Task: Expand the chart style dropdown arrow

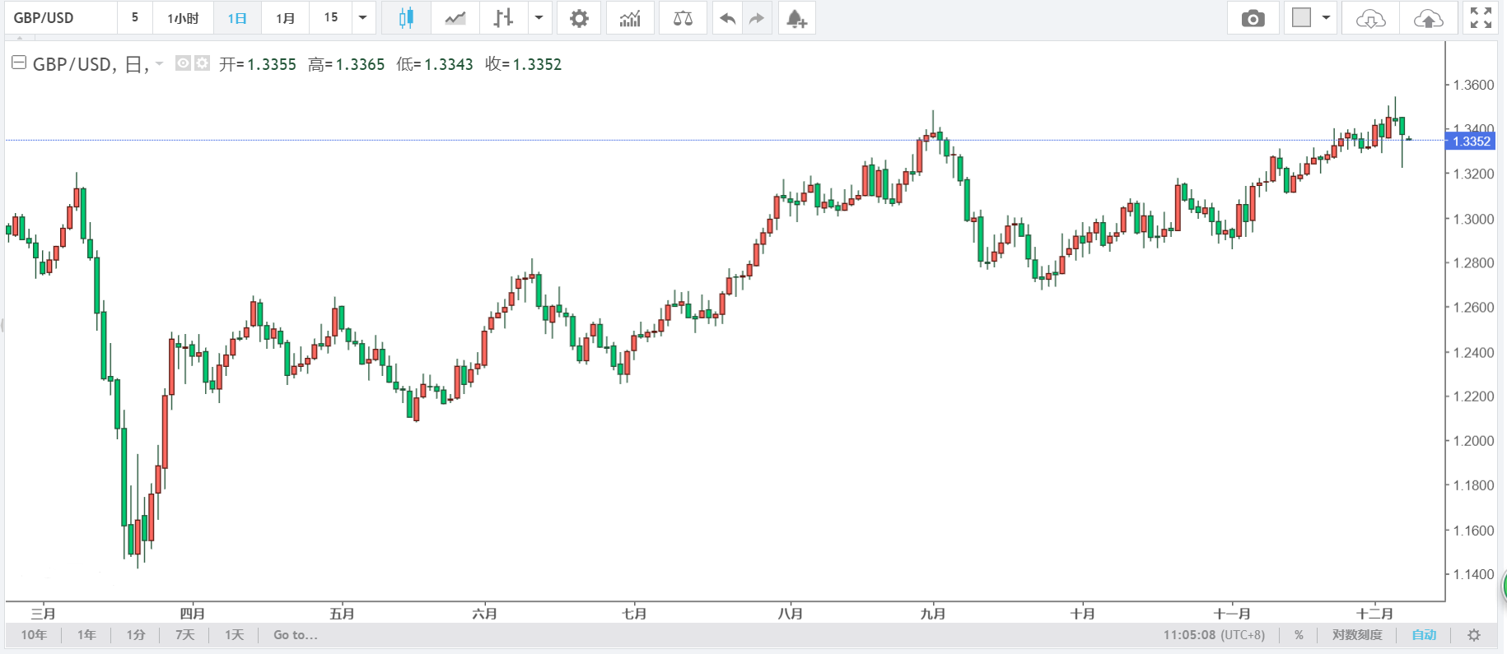Action: coord(539,18)
